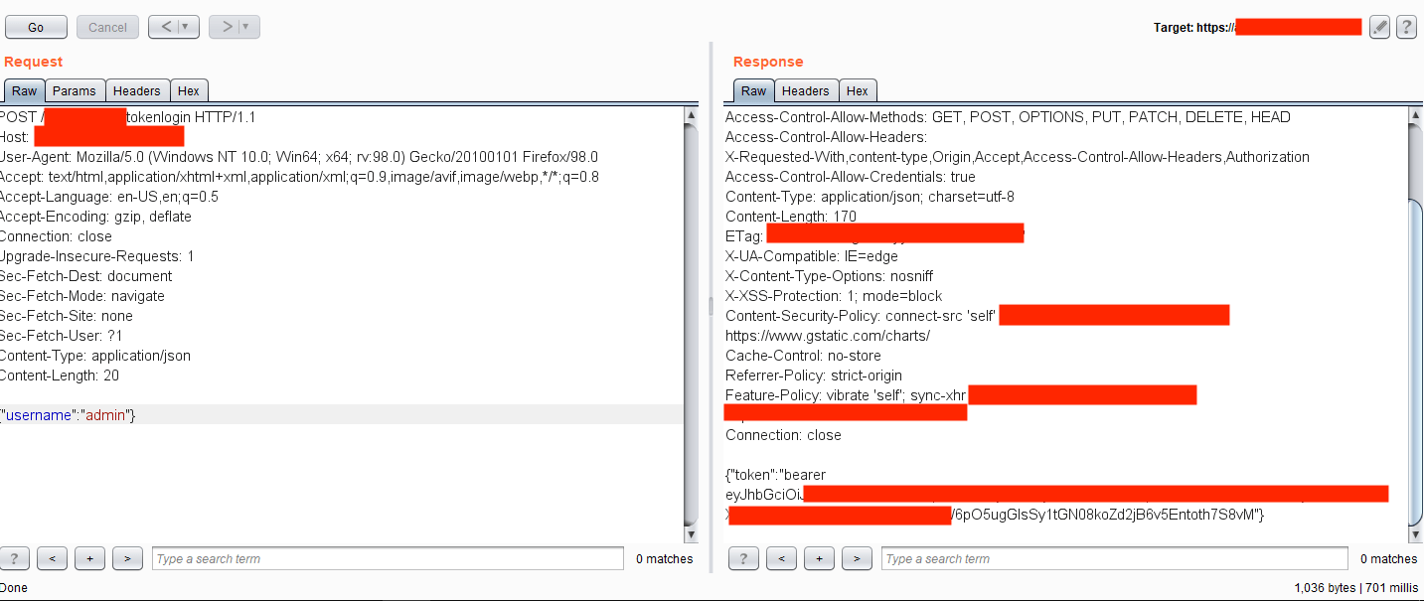Screen dimensions: 1424x601
Task: Click the Response panel vertical scrollbar
Action: point(1416,358)
